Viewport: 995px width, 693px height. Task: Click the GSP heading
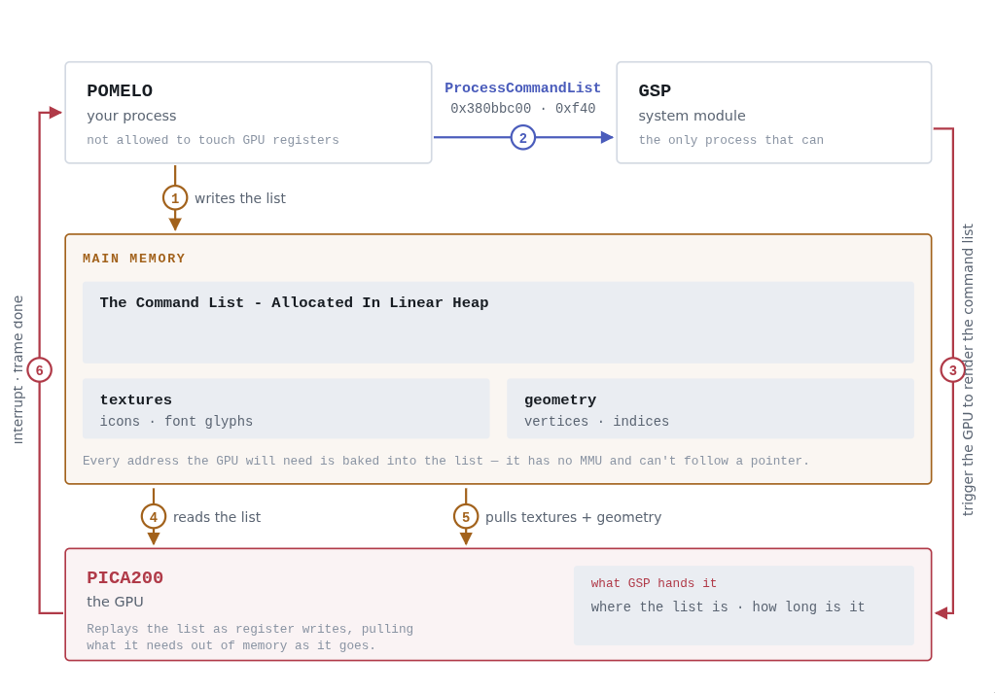(x=655, y=90)
